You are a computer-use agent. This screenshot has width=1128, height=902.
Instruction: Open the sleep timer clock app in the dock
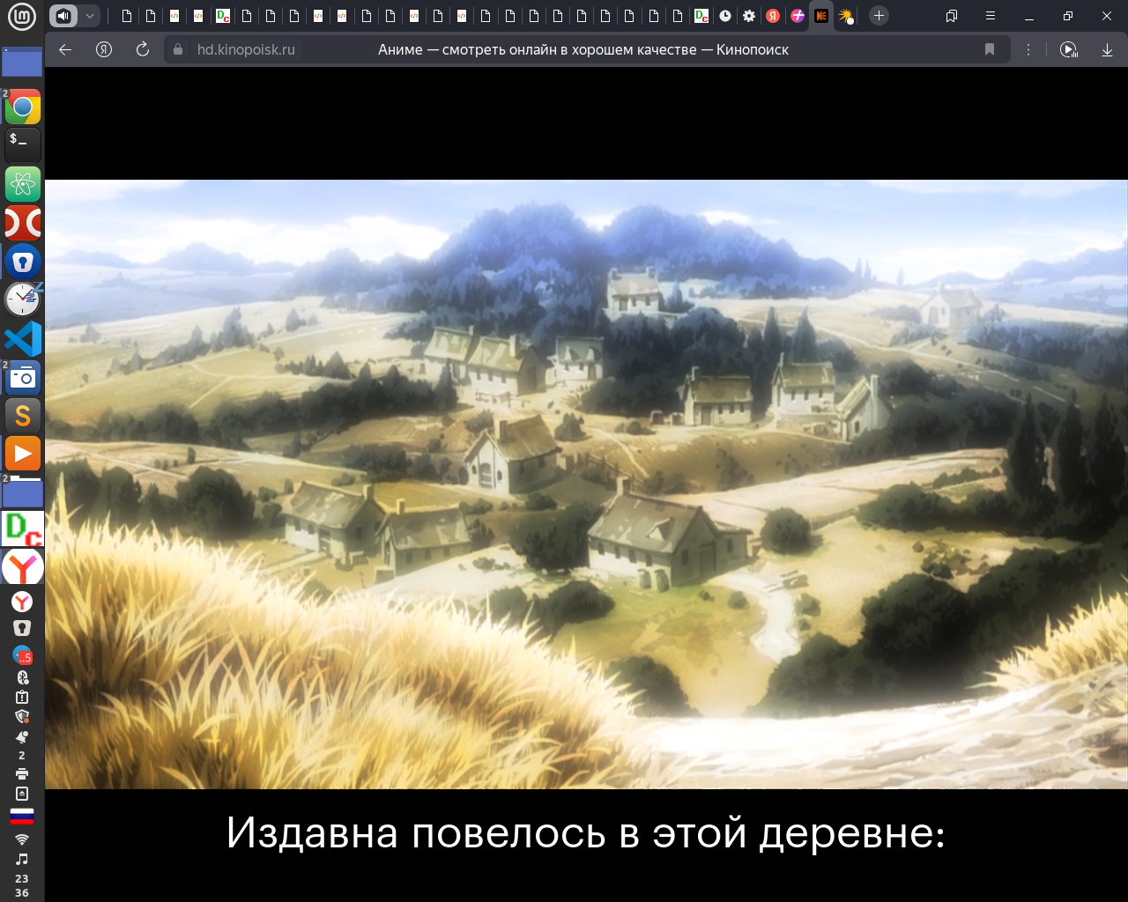(23, 299)
